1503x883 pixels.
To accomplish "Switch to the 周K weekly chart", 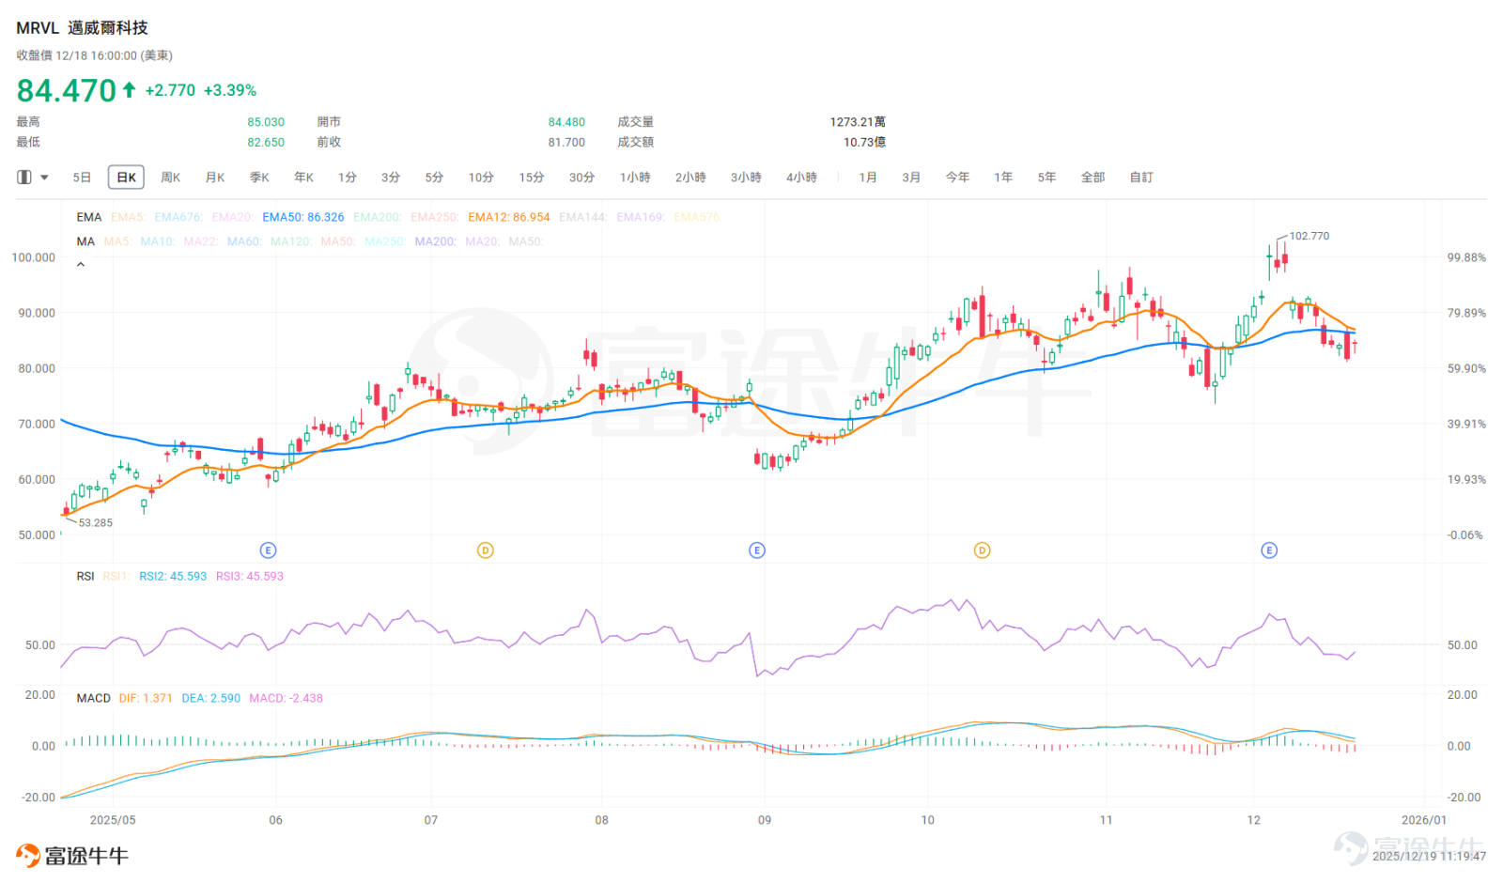I will click(170, 178).
